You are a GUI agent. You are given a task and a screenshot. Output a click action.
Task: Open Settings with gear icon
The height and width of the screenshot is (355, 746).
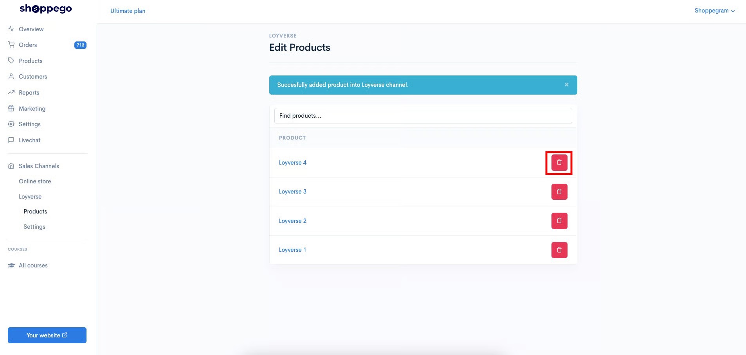30,124
